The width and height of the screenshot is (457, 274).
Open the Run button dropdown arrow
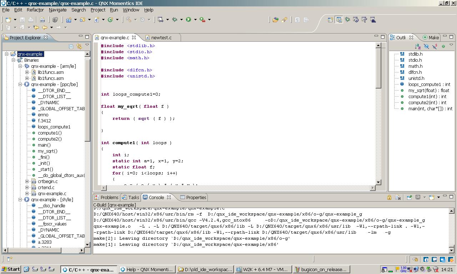click(195, 20)
